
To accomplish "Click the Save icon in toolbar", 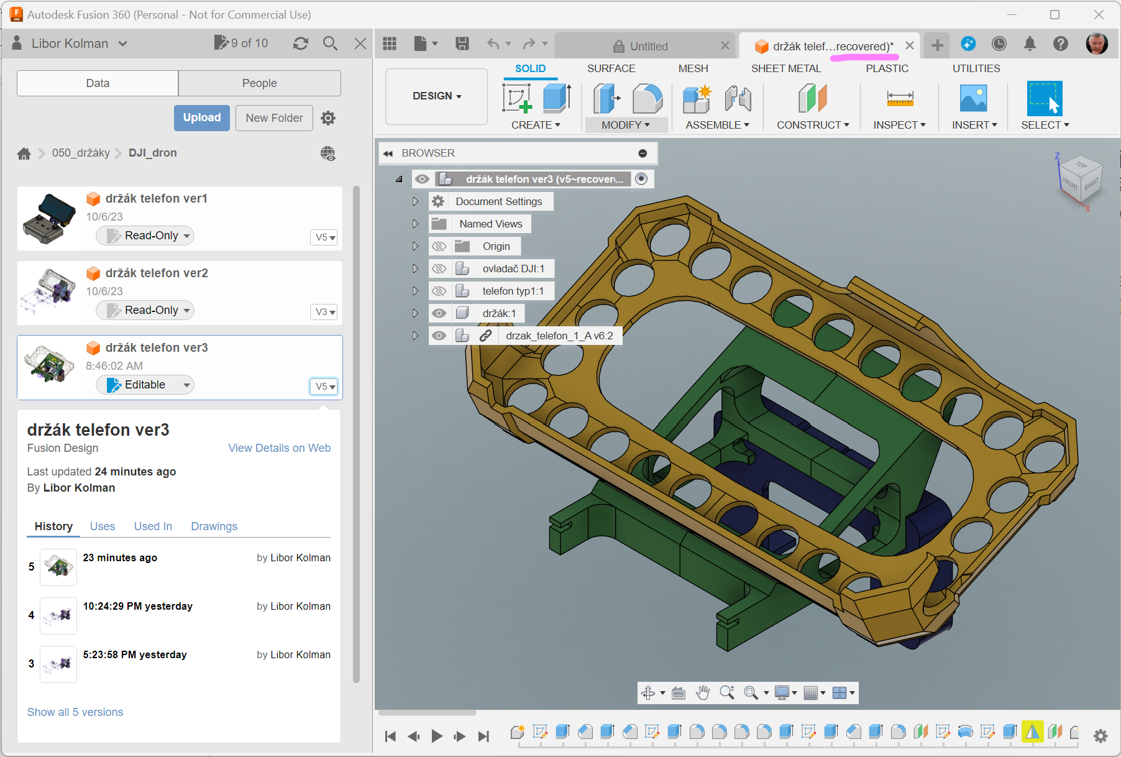I will click(462, 44).
